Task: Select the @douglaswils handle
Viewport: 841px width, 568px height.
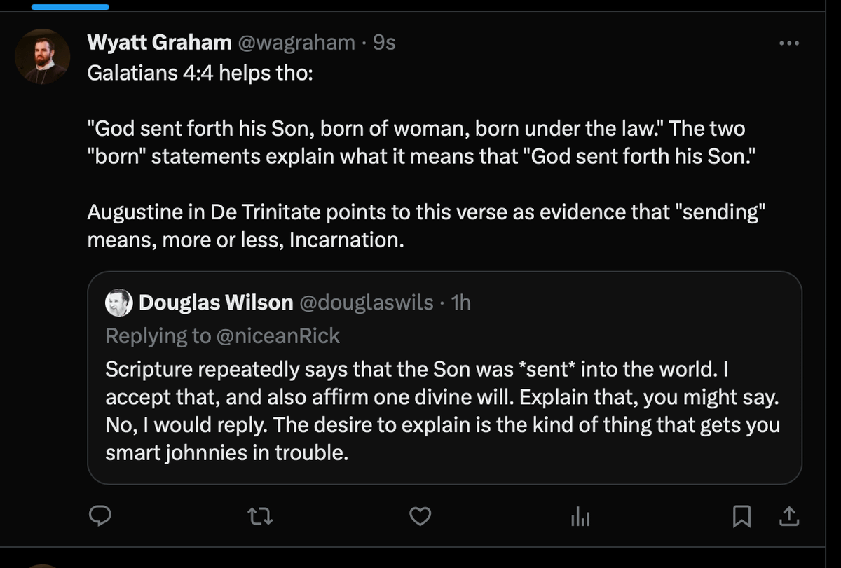Action: coord(366,303)
